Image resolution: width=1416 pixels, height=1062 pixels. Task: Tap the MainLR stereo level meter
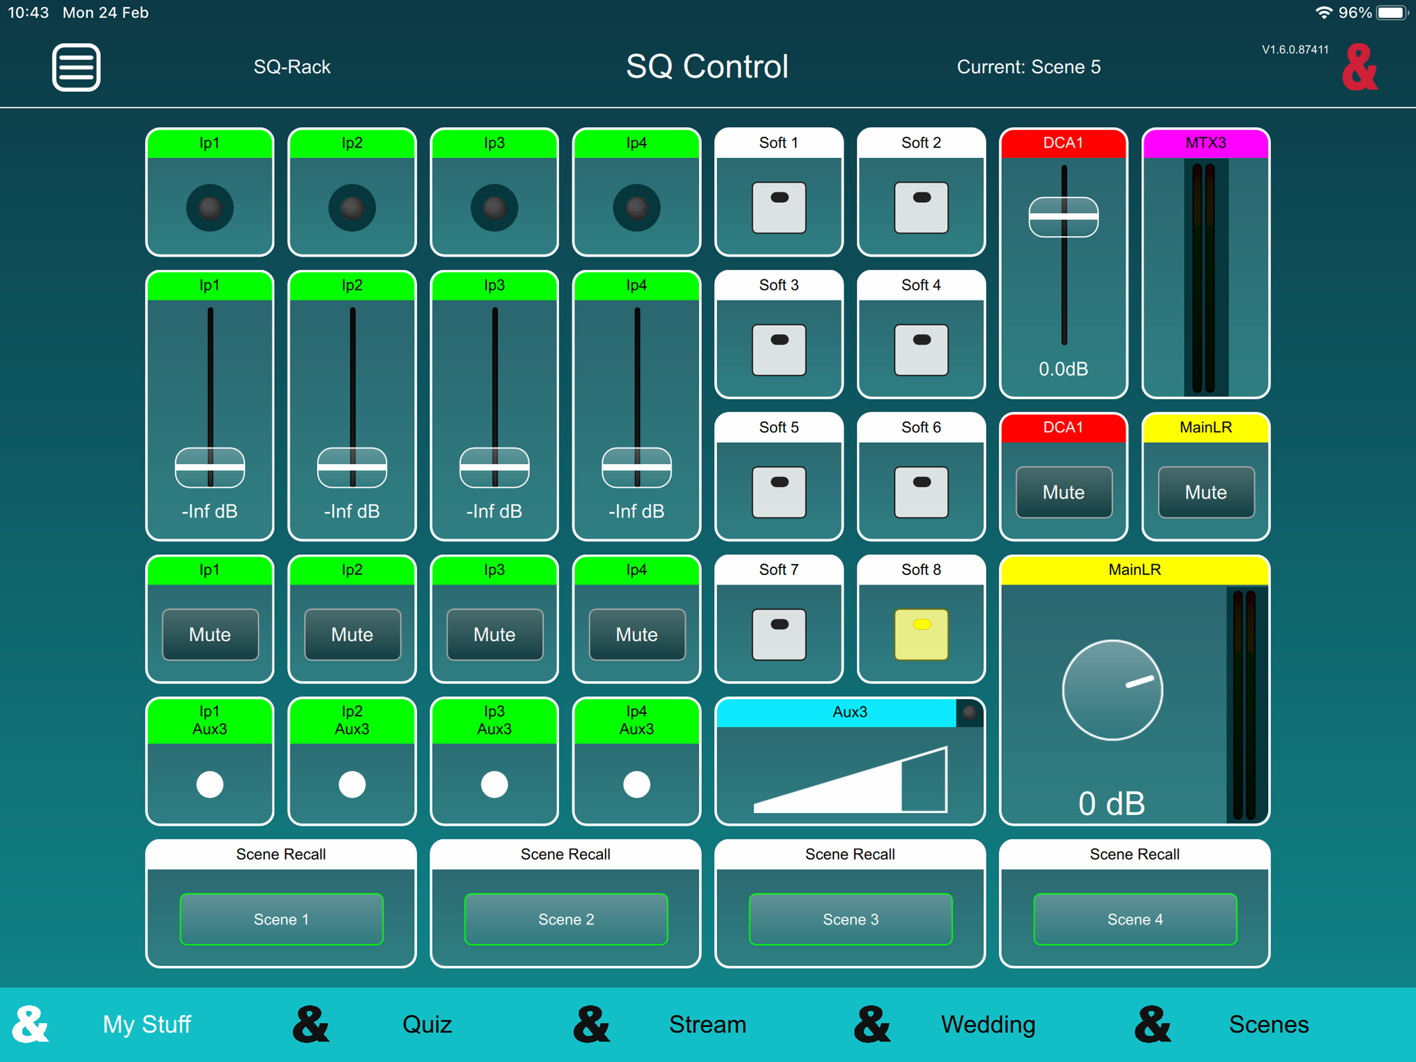pos(1244,705)
